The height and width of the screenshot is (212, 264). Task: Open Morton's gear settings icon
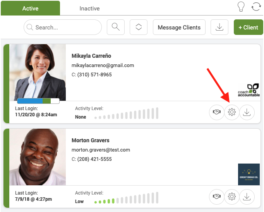231,196
